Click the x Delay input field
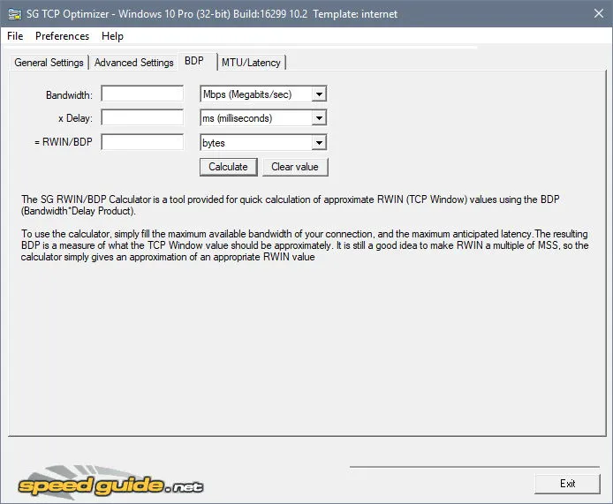This screenshot has height=504, width=613. 142,117
